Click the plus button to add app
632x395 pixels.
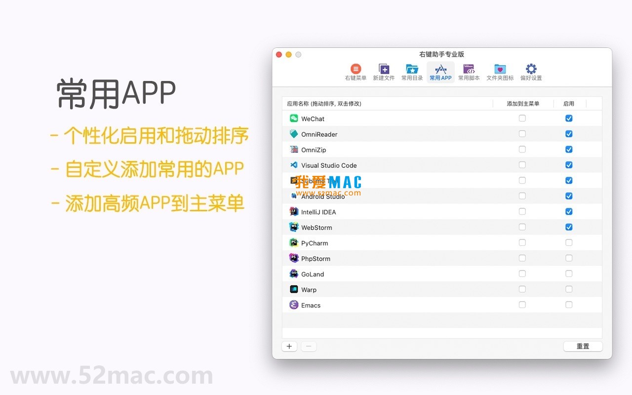pyautogui.click(x=289, y=346)
